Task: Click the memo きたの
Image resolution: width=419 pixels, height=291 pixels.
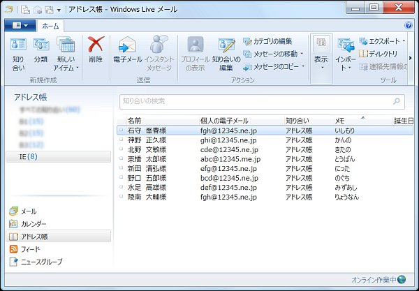Action: 343,150
